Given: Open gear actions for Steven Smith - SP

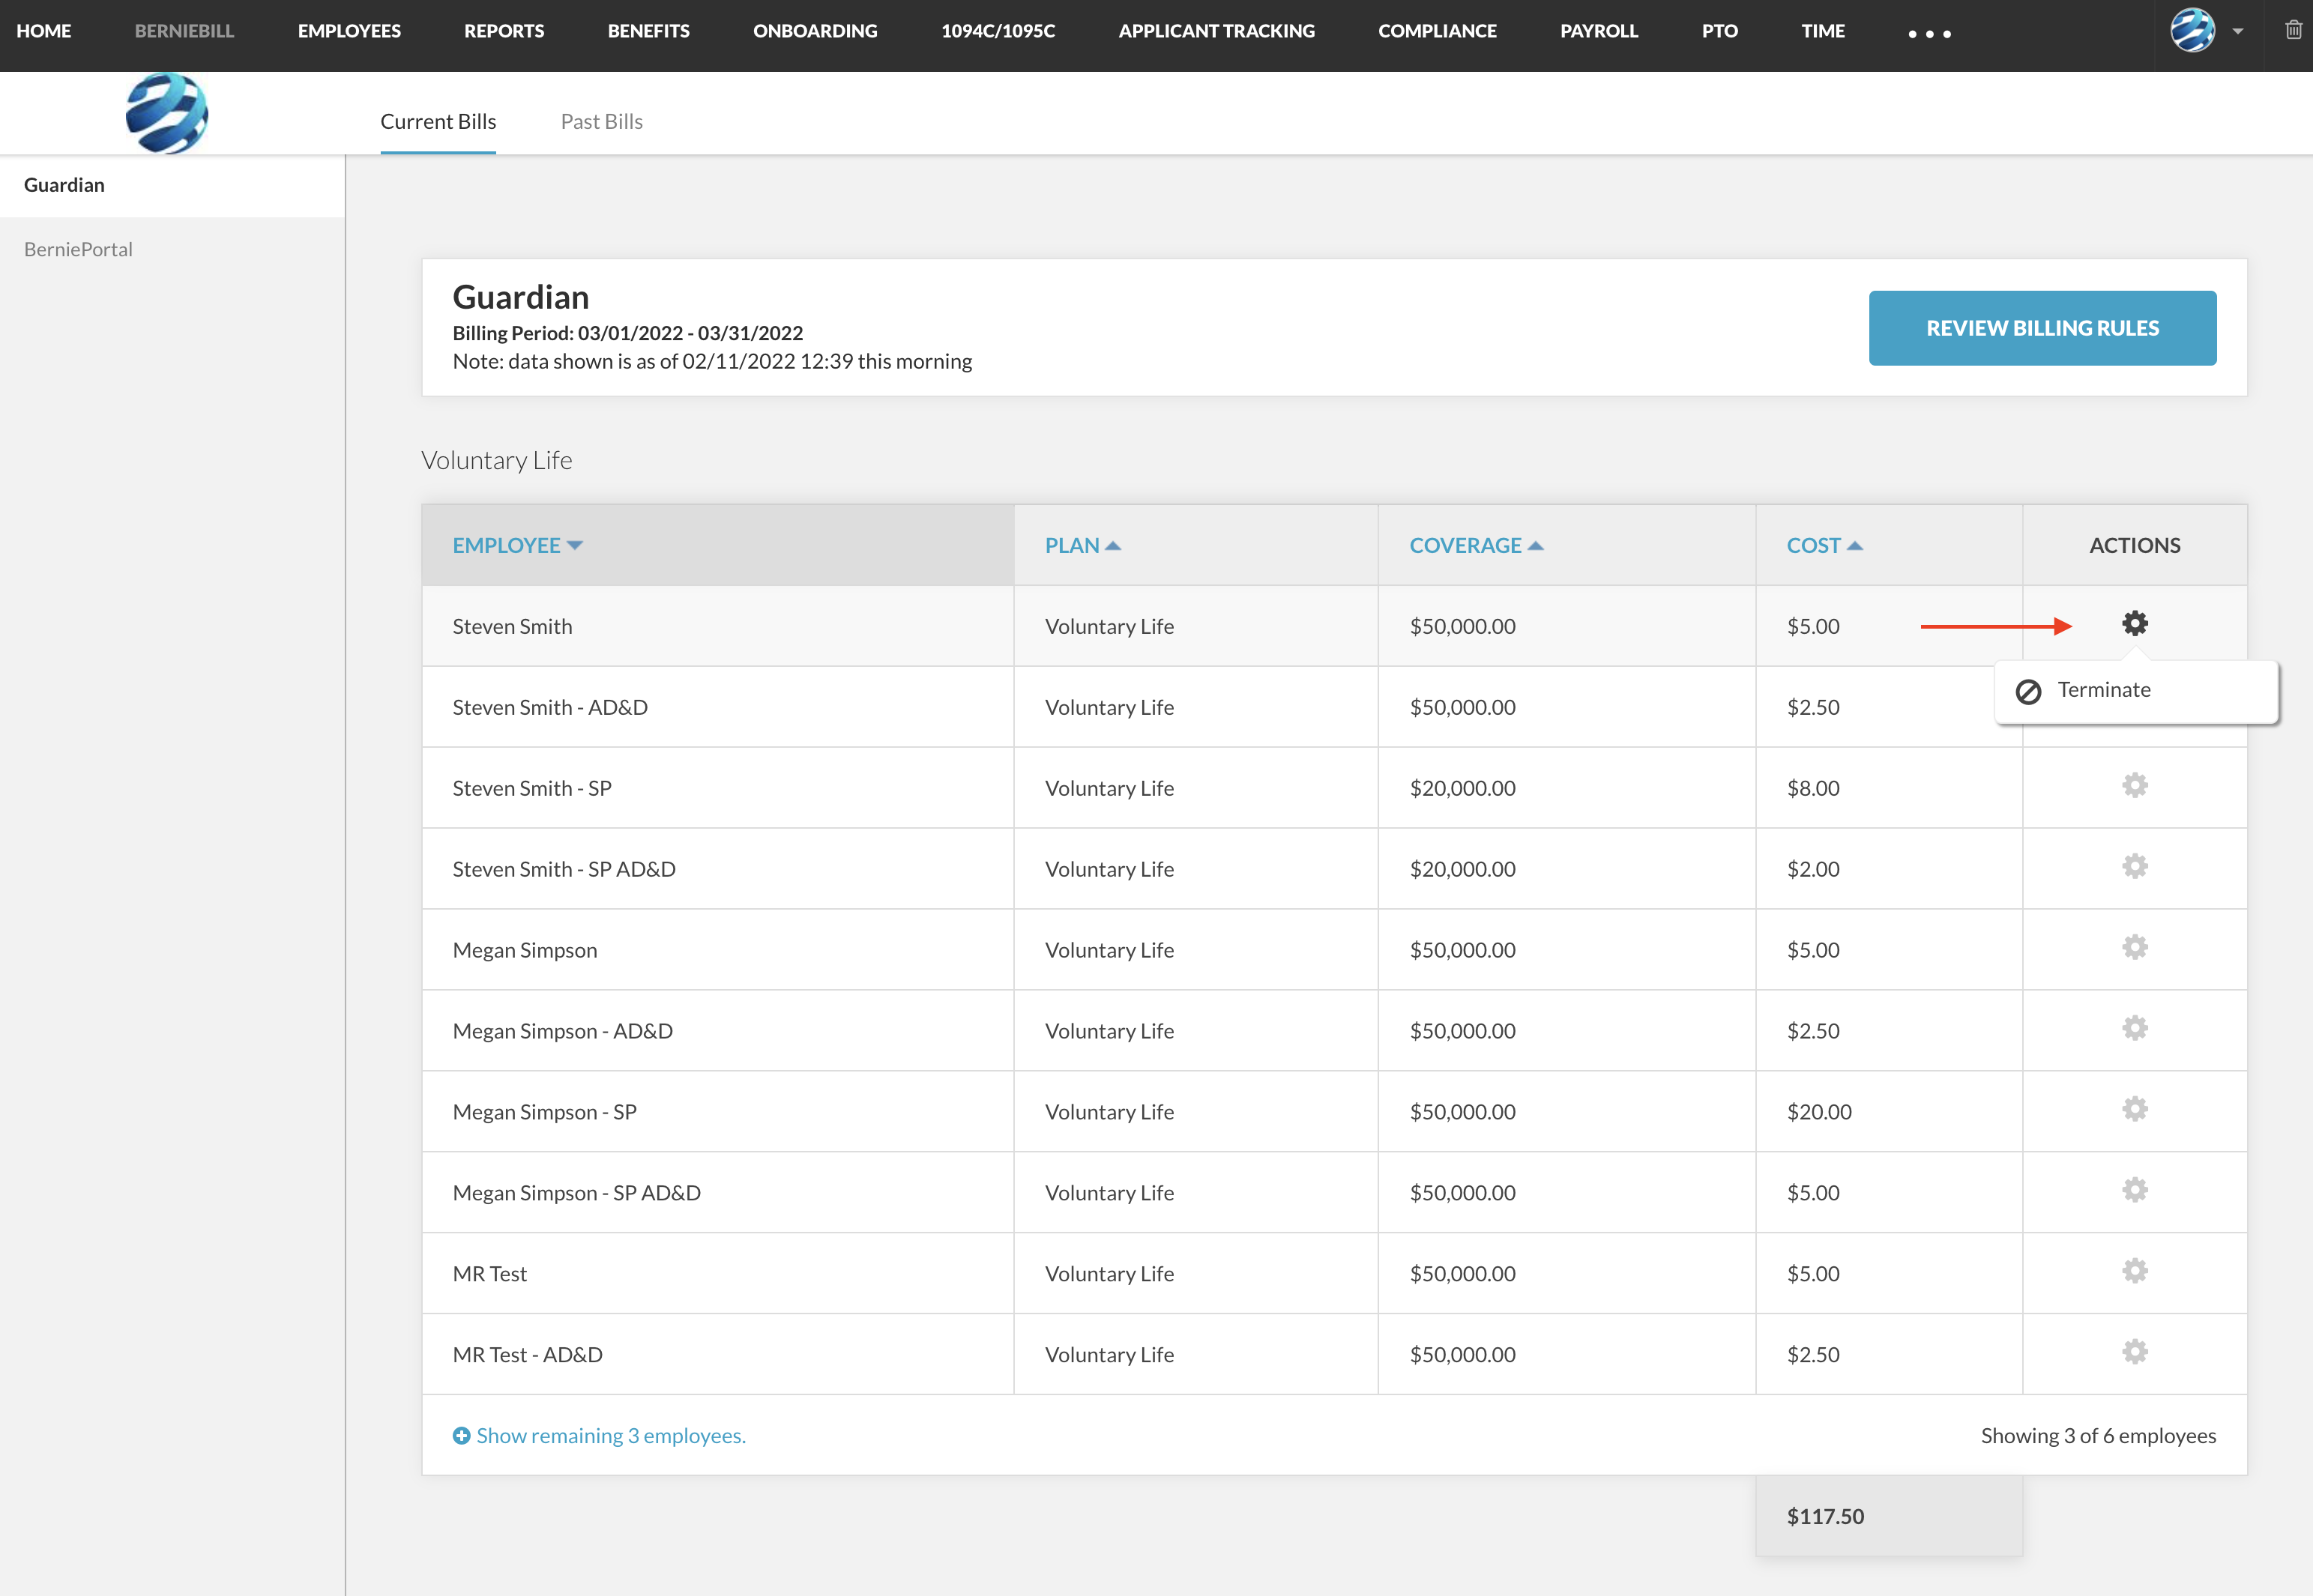Looking at the screenshot, I should point(2134,786).
